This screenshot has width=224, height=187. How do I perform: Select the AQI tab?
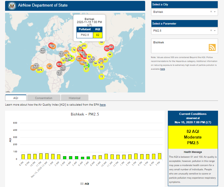click(16, 98)
